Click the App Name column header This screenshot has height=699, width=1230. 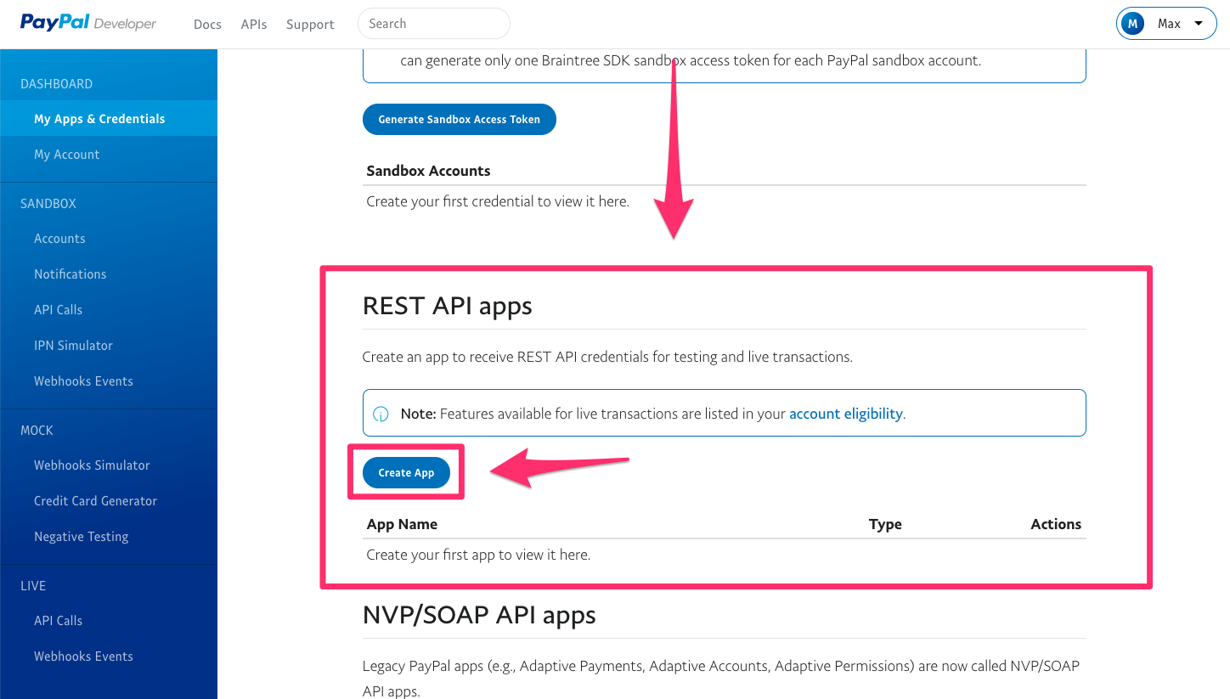[402, 524]
